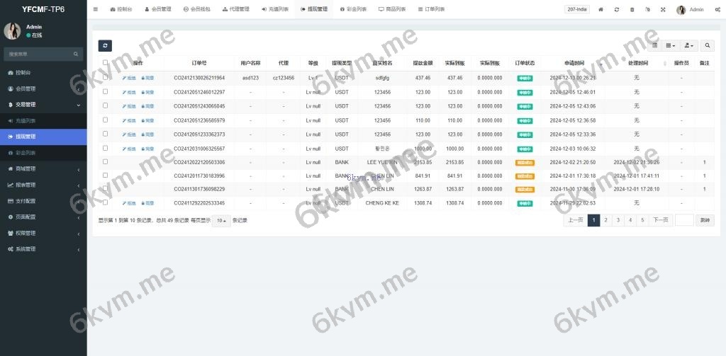The height and width of the screenshot is (356, 726).
Task: Click the home icon in top bar
Action: click(x=601, y=9)
